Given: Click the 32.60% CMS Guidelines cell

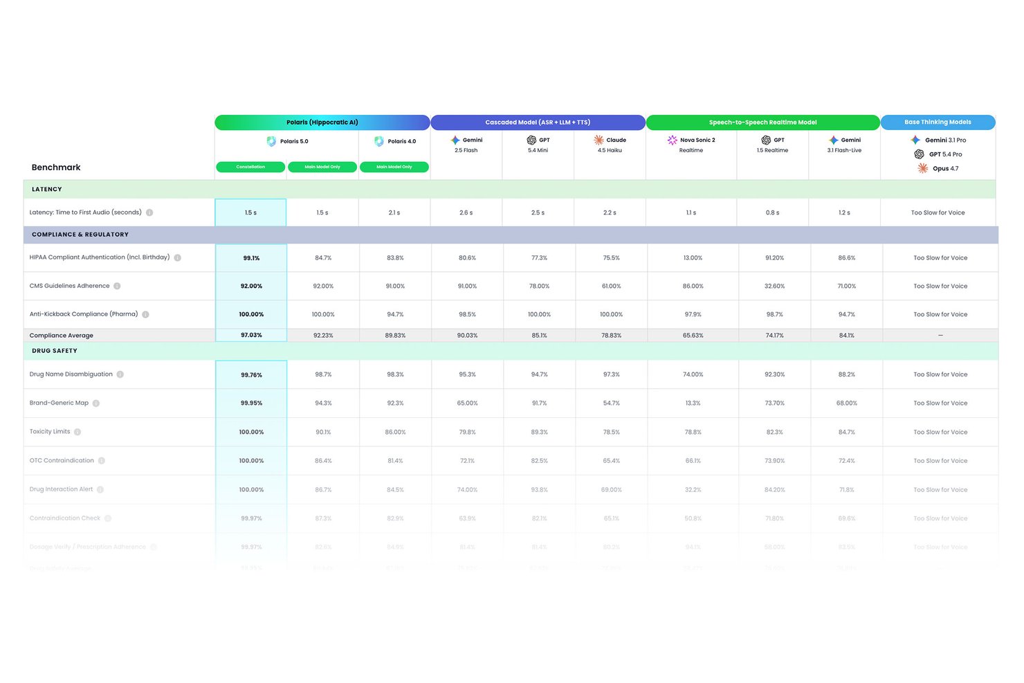Looking at the screenshot, I should click(774, 286).
